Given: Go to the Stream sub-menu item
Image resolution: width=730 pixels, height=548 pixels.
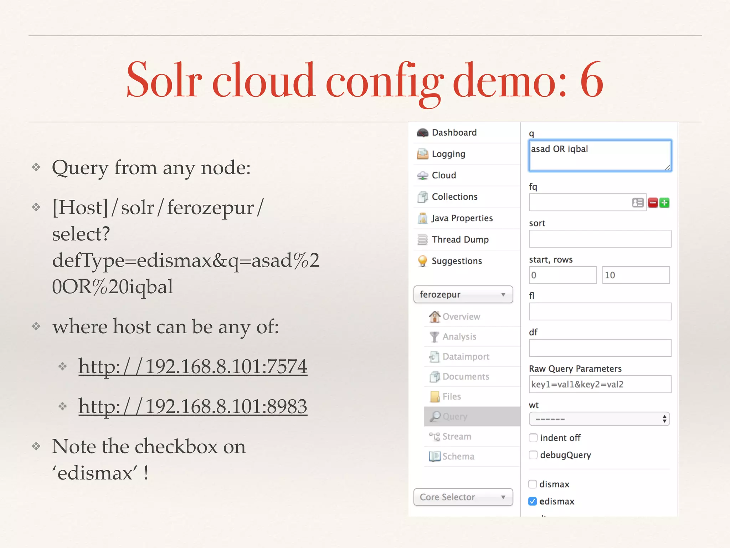Looking at the screenshot, I should [x=472, y=436].
